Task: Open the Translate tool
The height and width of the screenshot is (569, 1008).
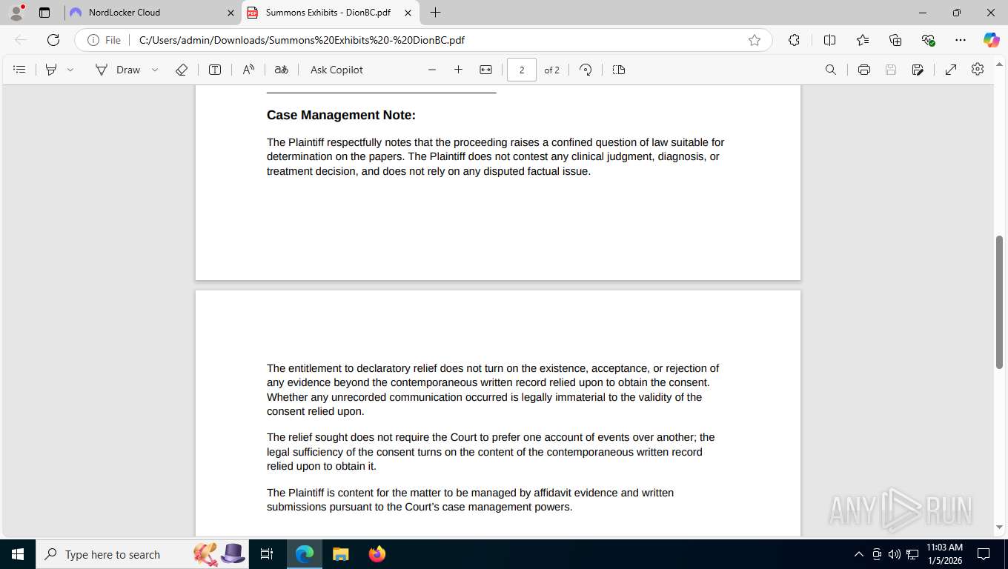Action: click(281, 70)
